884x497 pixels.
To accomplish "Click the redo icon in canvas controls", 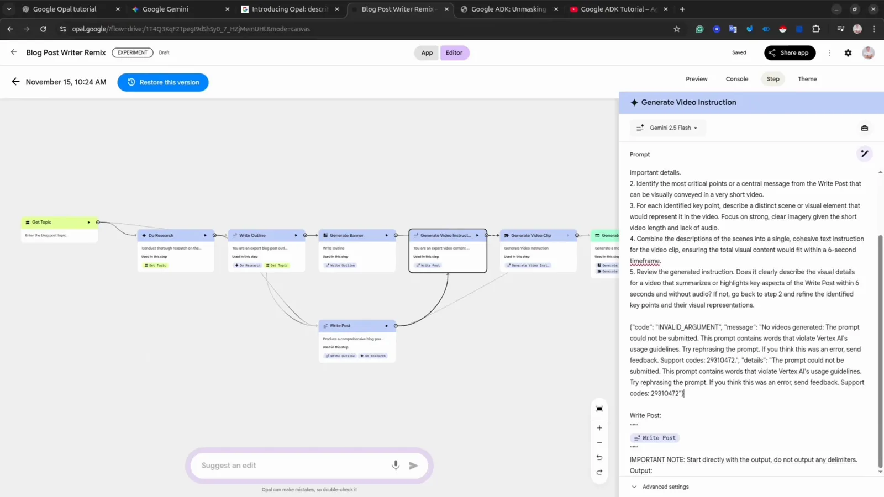I will click(599, 472).
